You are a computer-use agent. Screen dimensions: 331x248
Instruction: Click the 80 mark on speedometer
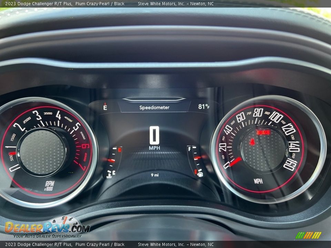(x=258, y=113)
